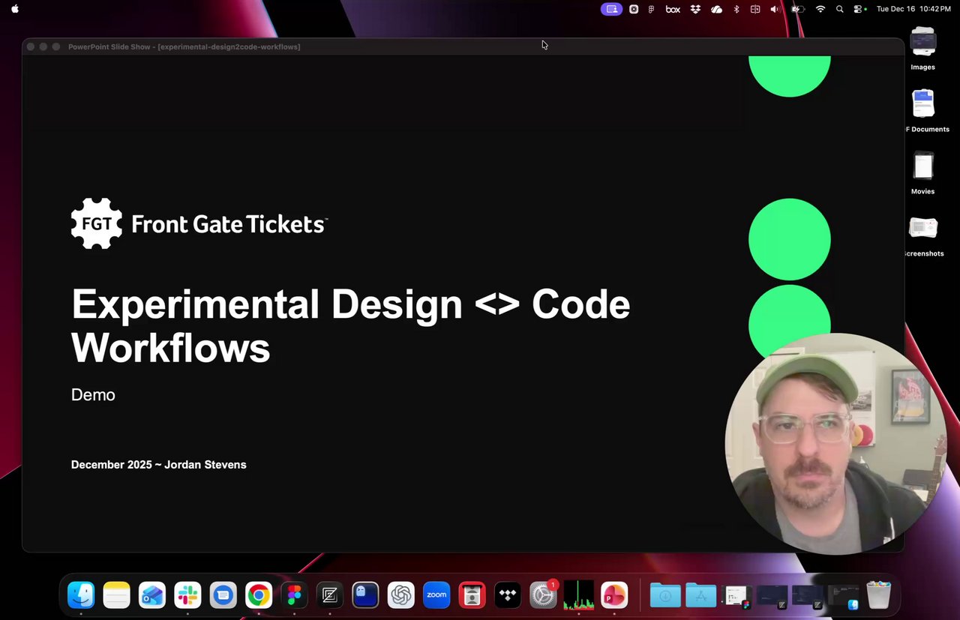Click the slide title 'Experimental Design <> Code Workflows'
Viewport: 960px width, 620px height.
(350, 325)
